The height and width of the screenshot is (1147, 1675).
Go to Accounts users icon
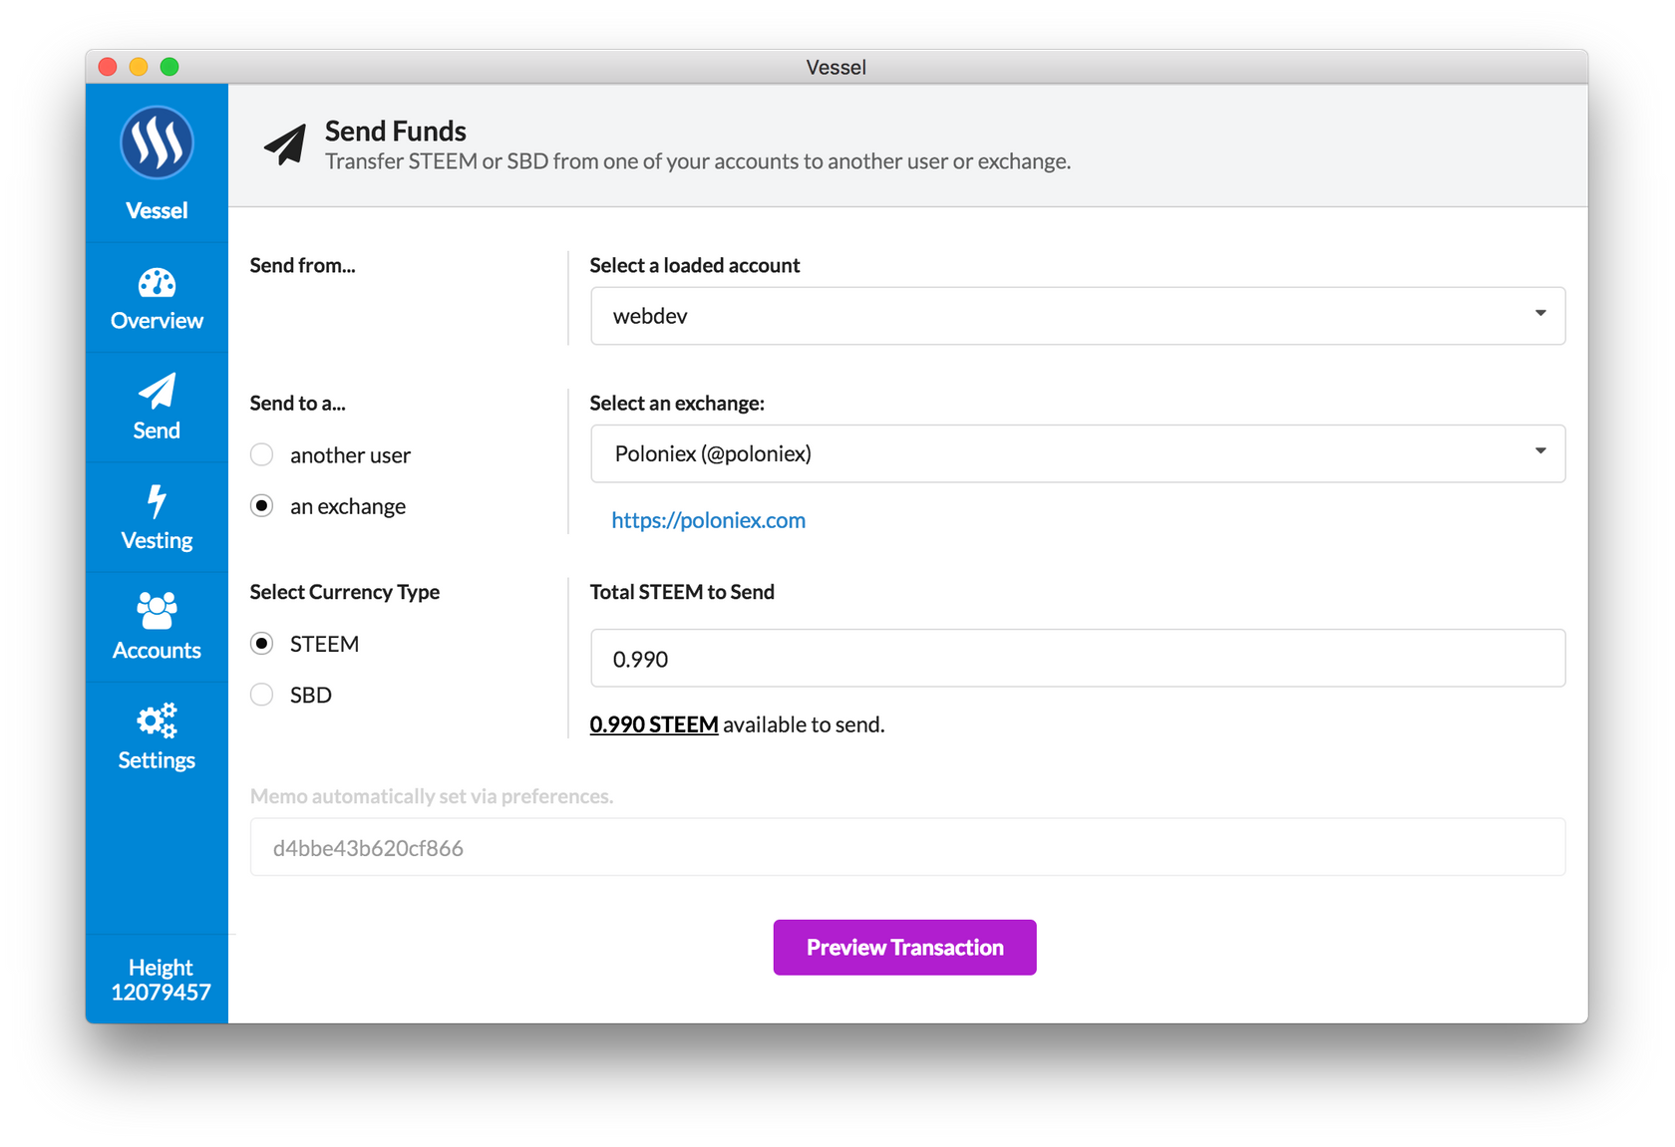(157, 610)
